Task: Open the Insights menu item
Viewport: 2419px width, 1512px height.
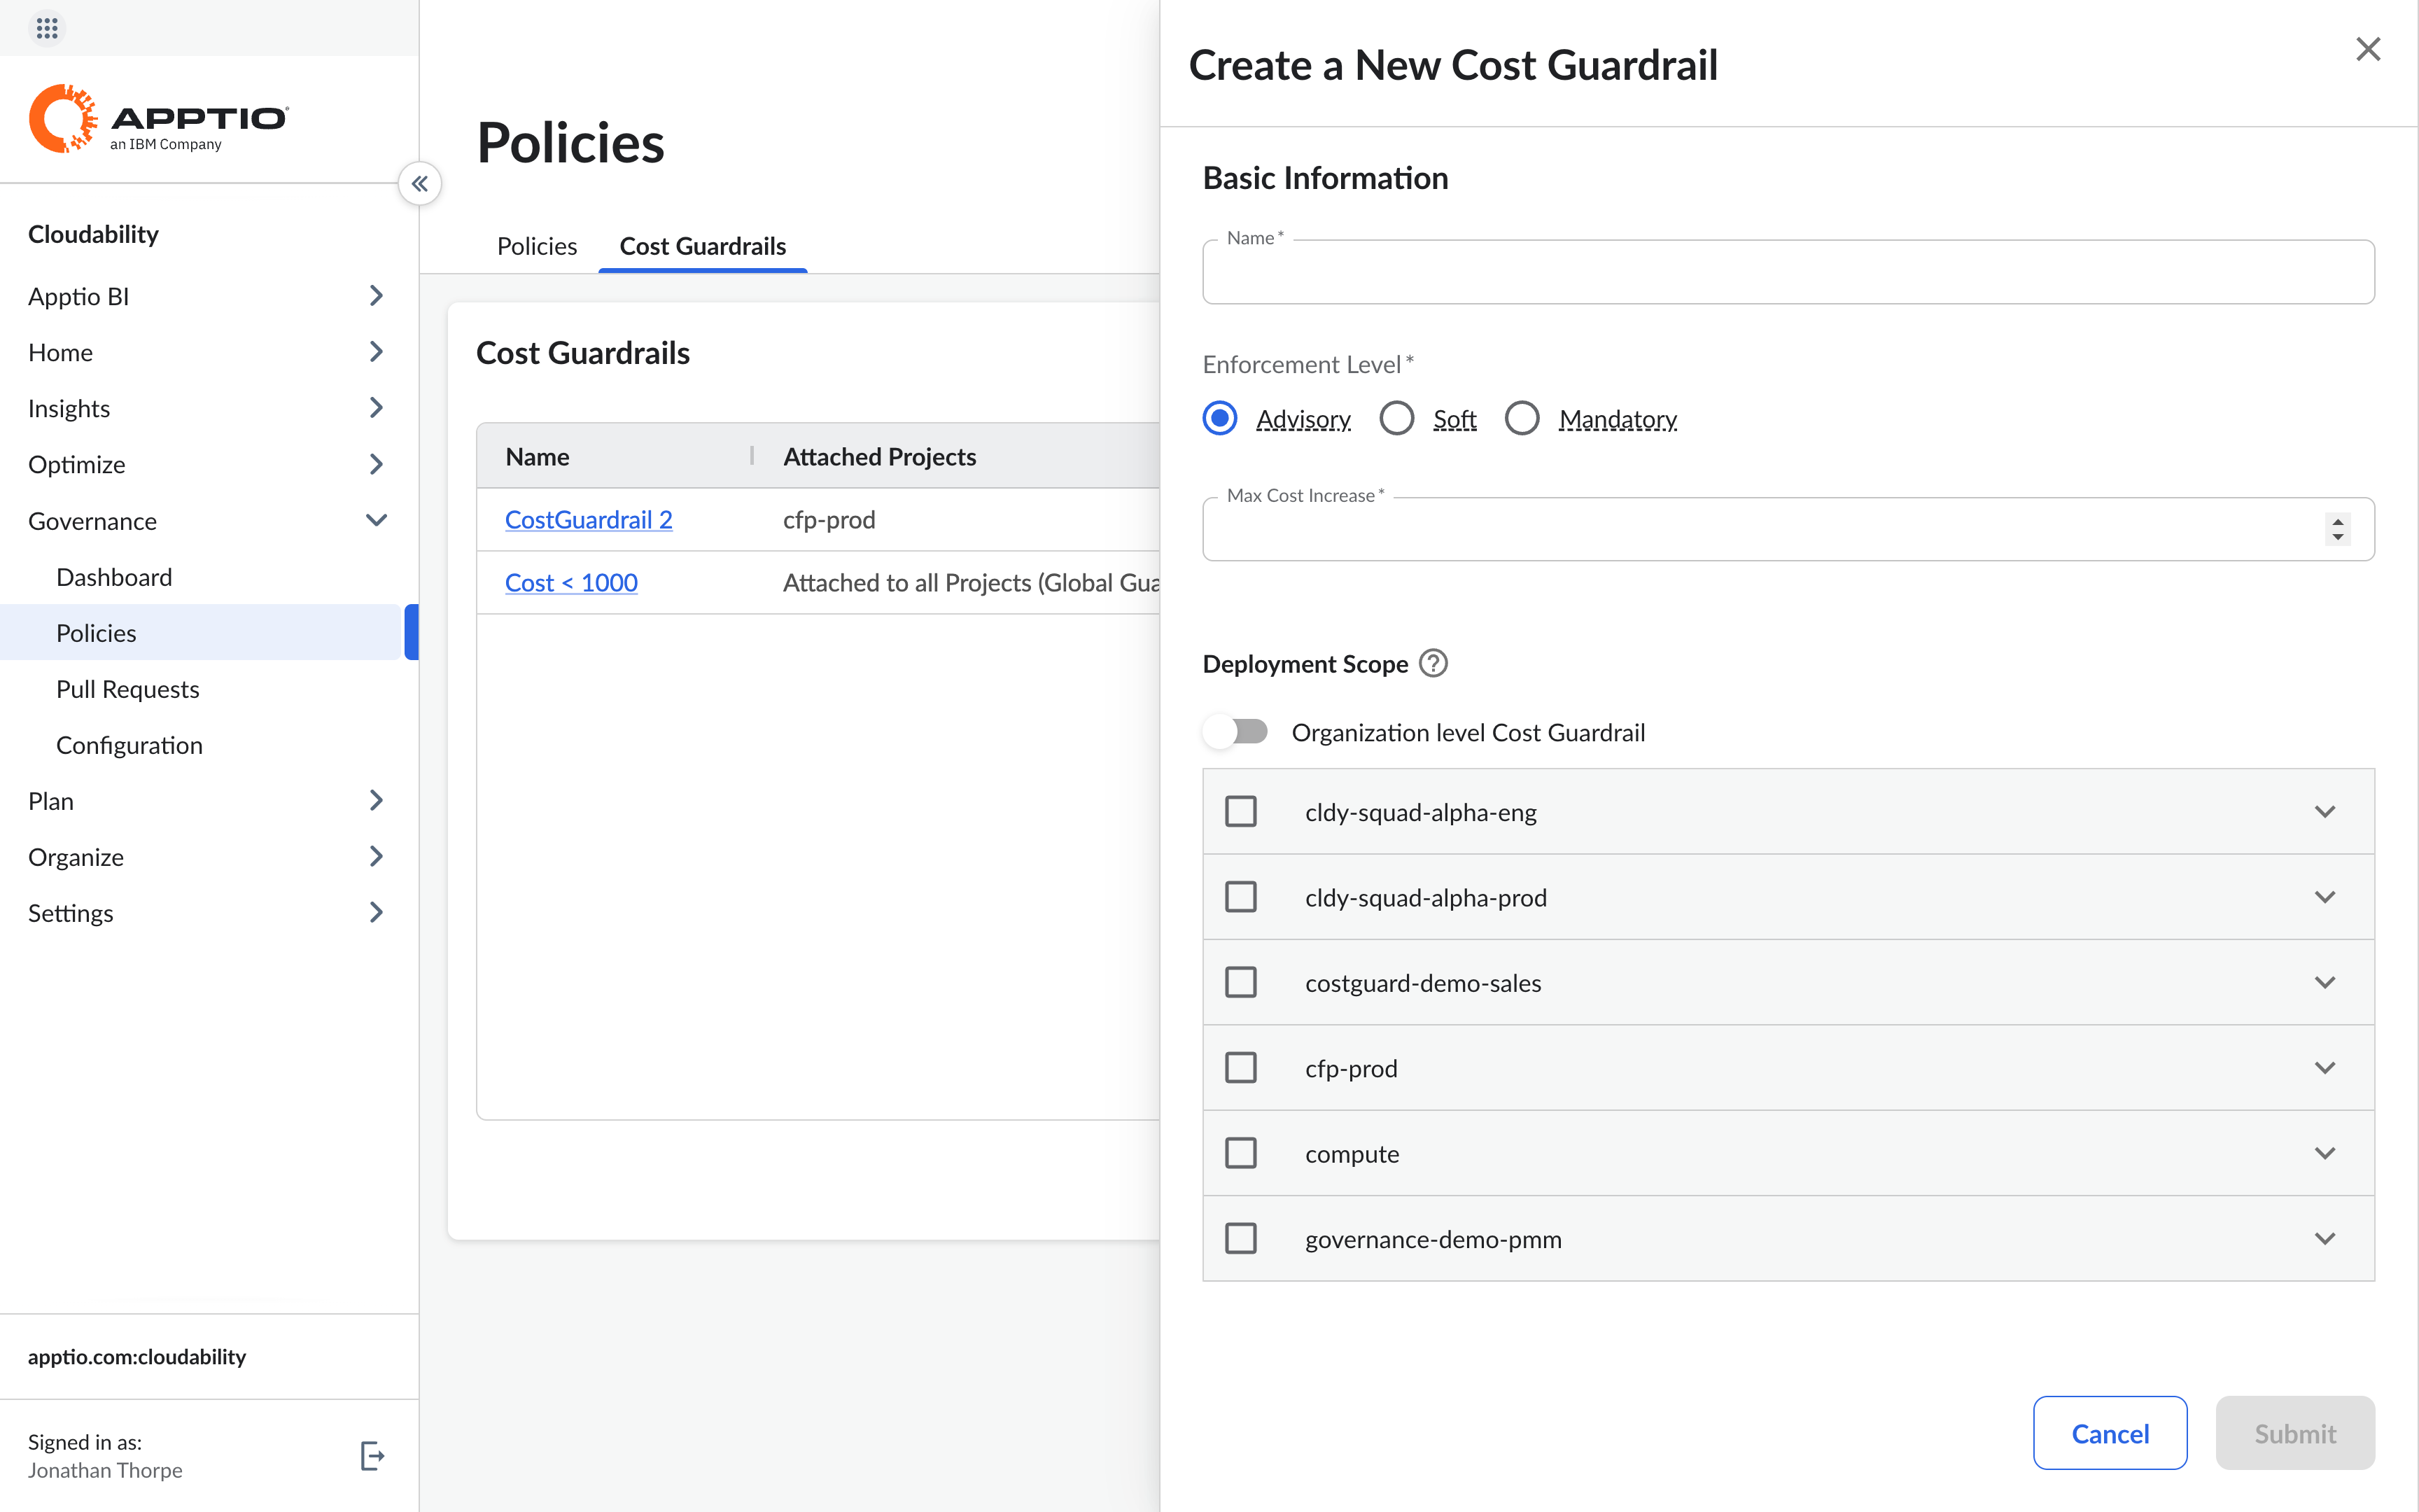Action: pos(69,408)
